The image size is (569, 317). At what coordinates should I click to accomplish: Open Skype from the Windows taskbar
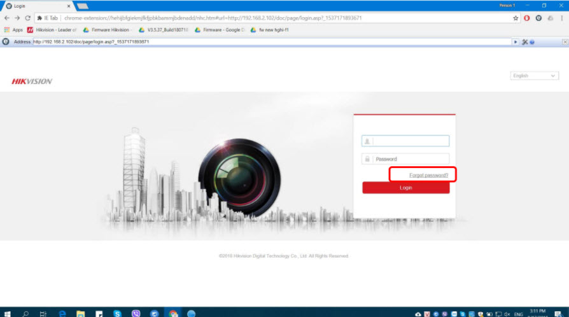pyautogui.click(x=118, y=313)
